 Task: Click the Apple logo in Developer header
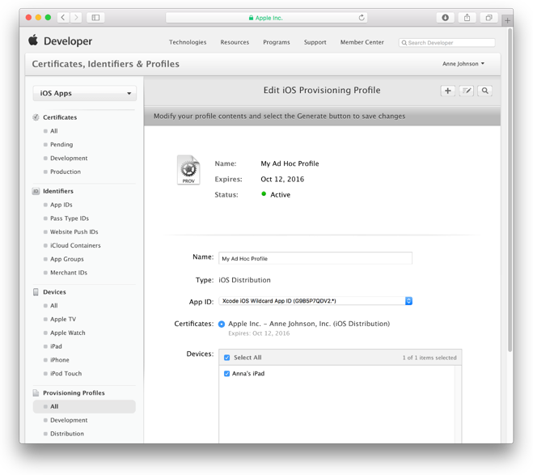33,40
